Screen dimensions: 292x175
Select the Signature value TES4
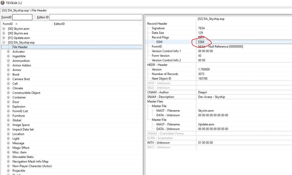coord(201,28)
